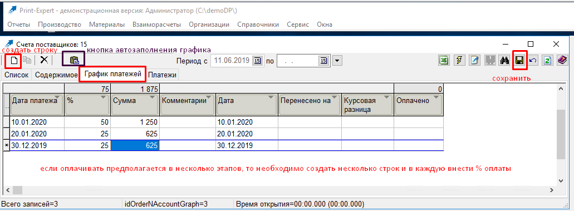This screenshot has height=211, width=574.
Task: Export the table to Excel
Action: (444, 61)
